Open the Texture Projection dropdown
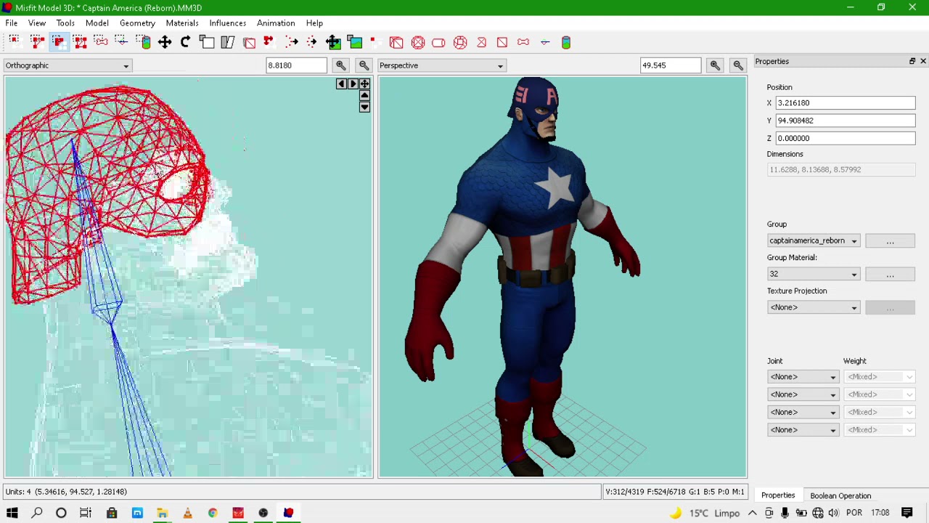Image resolution: width=929 pixels, height=523 pixels. tap(814, 307)
